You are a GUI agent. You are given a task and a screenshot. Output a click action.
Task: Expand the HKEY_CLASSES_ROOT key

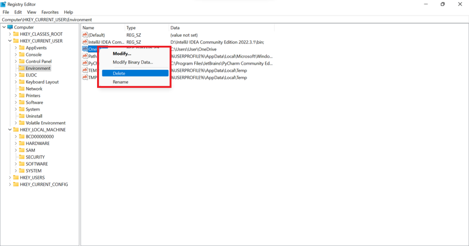[10, 34]
